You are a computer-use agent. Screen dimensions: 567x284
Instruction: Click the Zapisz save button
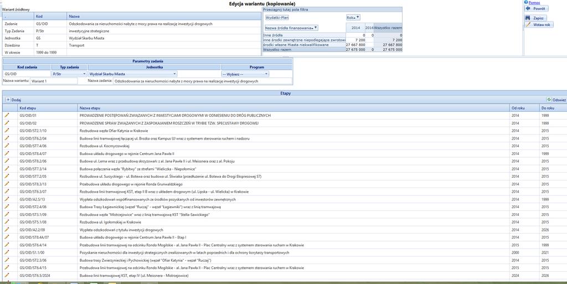tap(535, 18)
